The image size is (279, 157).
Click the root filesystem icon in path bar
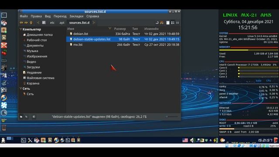pyautogui.click(x=44, y=23)
